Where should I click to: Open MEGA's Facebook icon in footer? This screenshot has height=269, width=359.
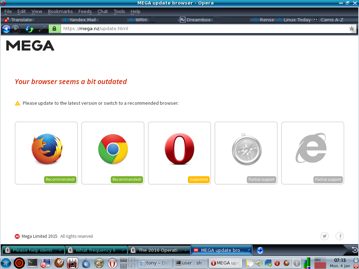coord(340,236)
